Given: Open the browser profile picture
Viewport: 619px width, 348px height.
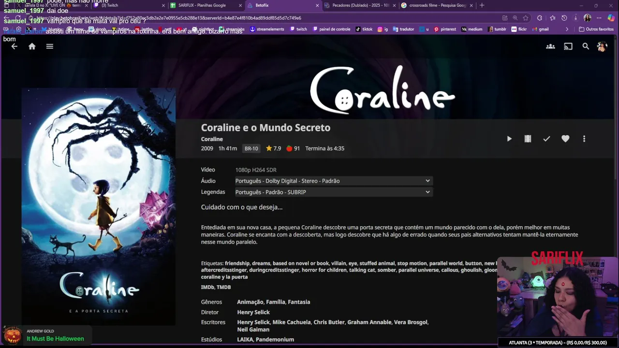Looking at the screenshot, I should pyautogui.click(x=587, y=18).
